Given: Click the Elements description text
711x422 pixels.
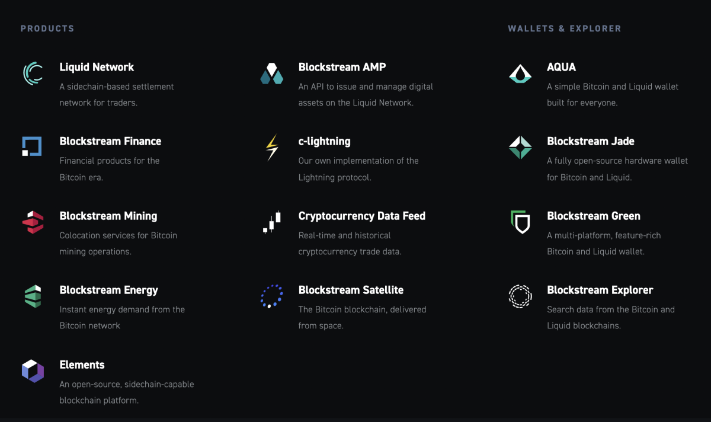Looking at the screenshot, I should 126,392.
